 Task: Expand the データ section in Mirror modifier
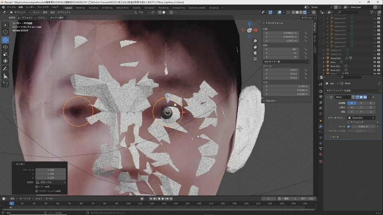(x=334, y=137)
